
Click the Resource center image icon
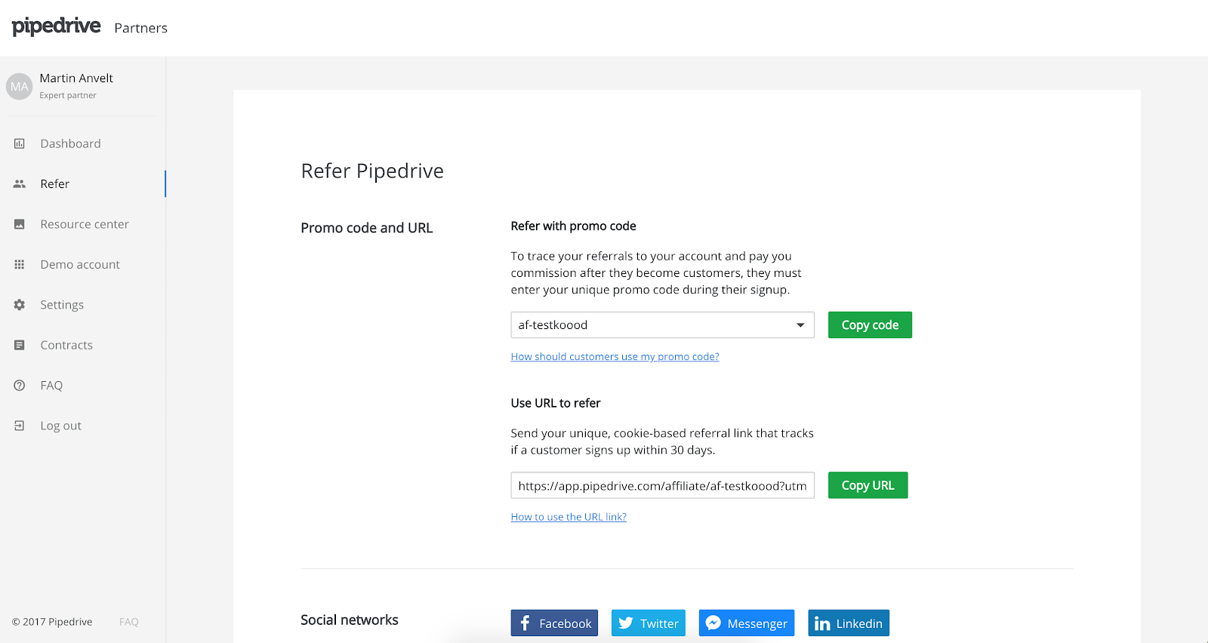[x=20, y=224]
